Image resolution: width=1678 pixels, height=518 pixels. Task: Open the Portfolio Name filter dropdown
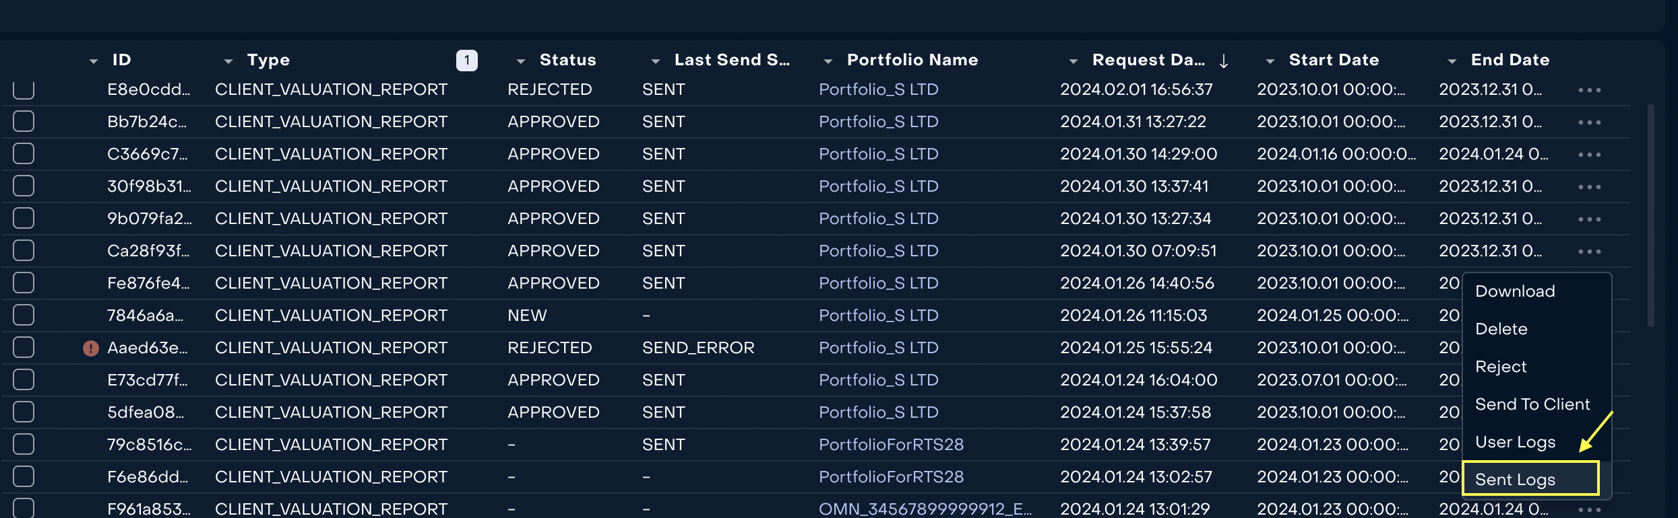click(827, 61)
